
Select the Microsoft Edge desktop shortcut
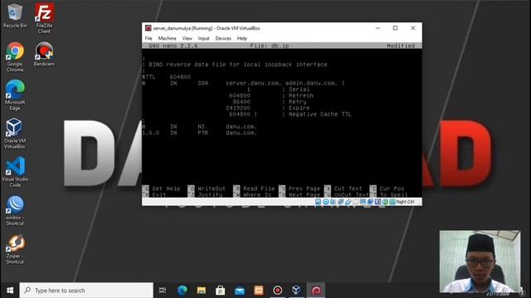pos(15,95)
